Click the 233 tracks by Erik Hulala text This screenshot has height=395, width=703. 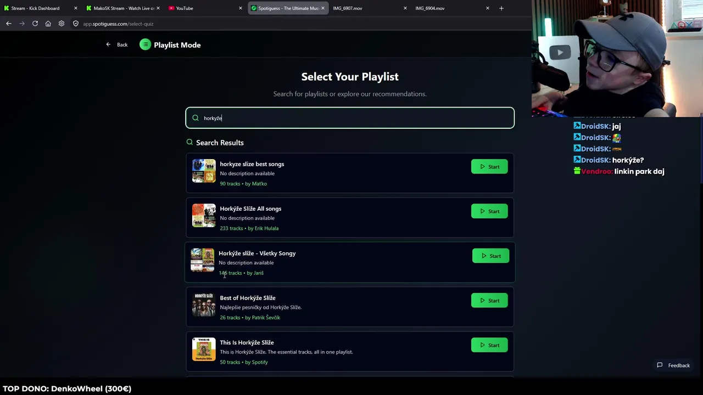(249, 228)
